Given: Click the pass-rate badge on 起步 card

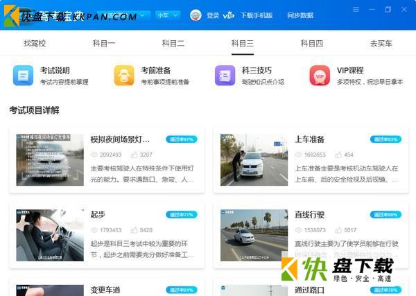Looking at the screenshot, I should (182, 214).
